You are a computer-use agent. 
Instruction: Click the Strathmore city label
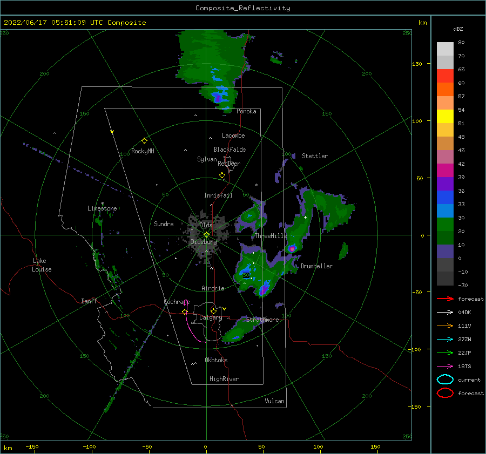[x=262, y=320]
